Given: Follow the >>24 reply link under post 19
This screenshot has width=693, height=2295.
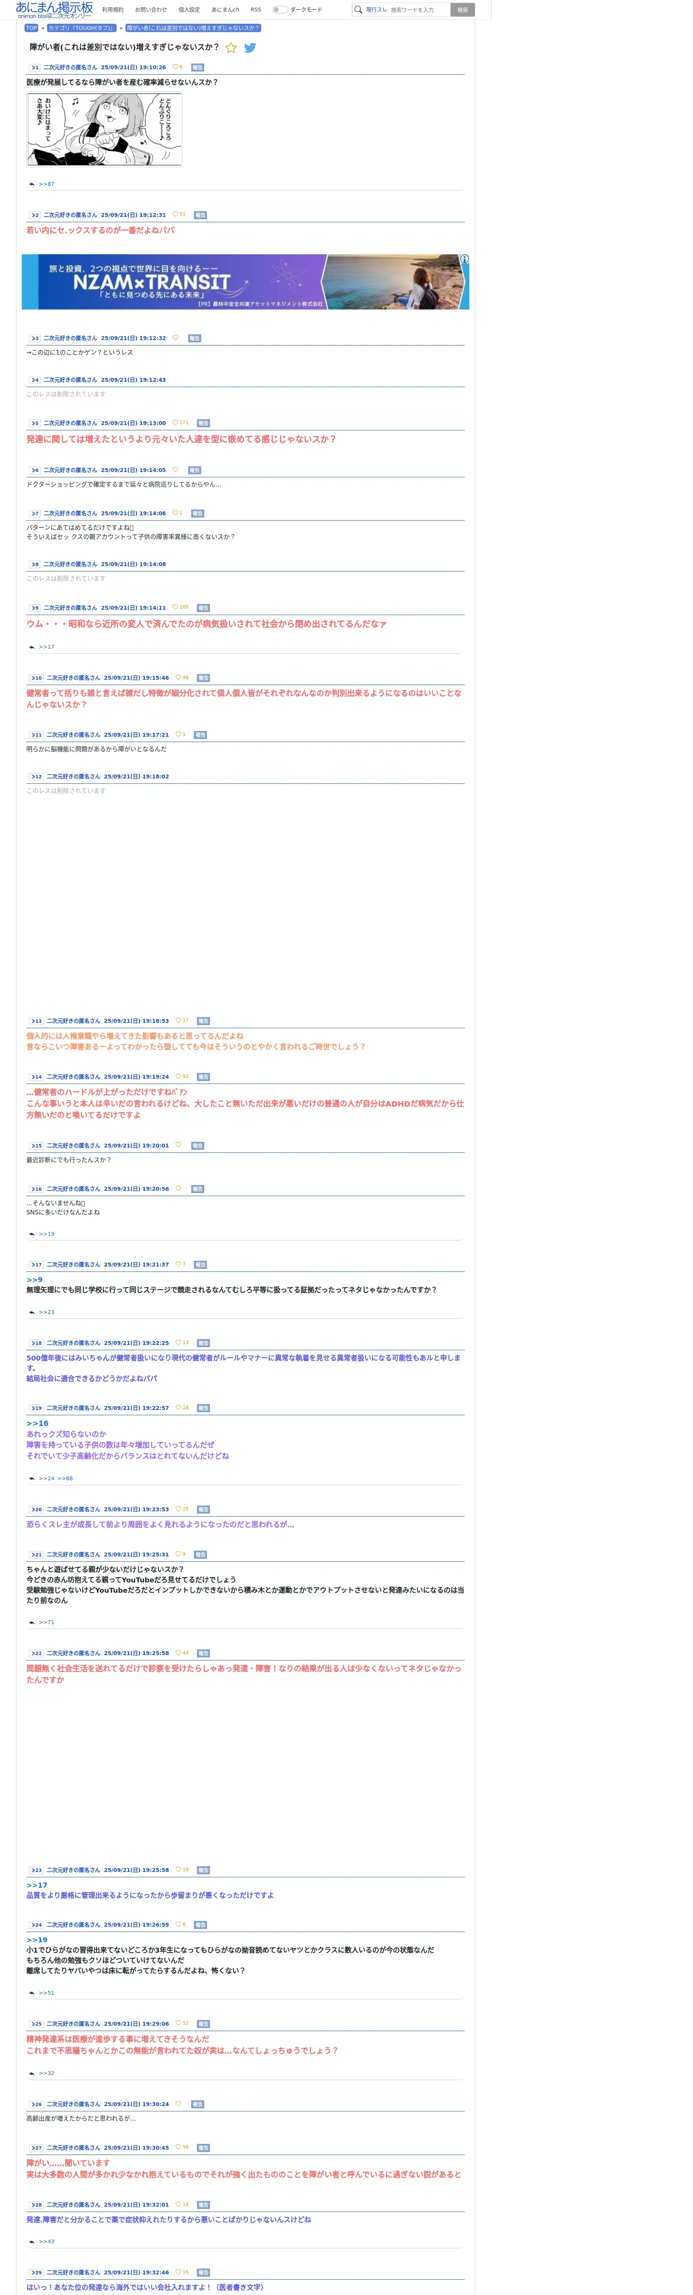Looking at the screenshot, I should 46,1478.
